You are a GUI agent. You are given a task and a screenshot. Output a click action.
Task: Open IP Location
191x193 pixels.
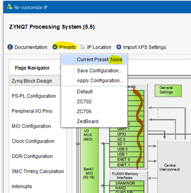[99, 47]
